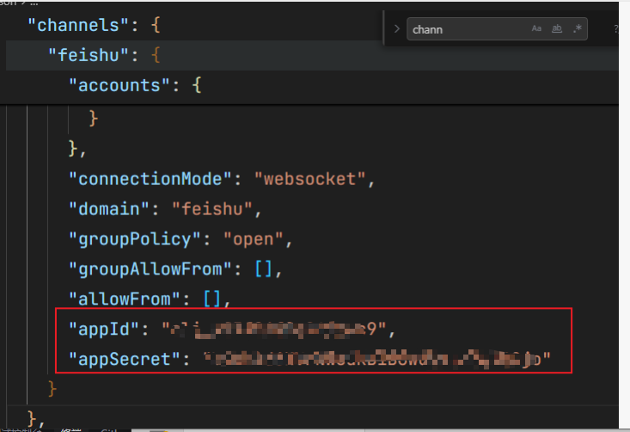Open the breadcrumb ellipsis at top left
The image size is (630, 432).
(34, 3)
